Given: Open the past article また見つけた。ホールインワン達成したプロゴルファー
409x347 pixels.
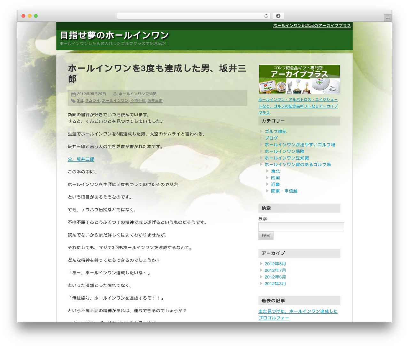Looking at the screenshot, I should (298, 315).
